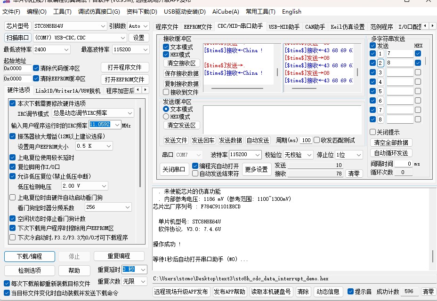This screenshot has height=301, width=437.
Task: Click the 周期(ms) 100 input field
Action: point(306,140)
